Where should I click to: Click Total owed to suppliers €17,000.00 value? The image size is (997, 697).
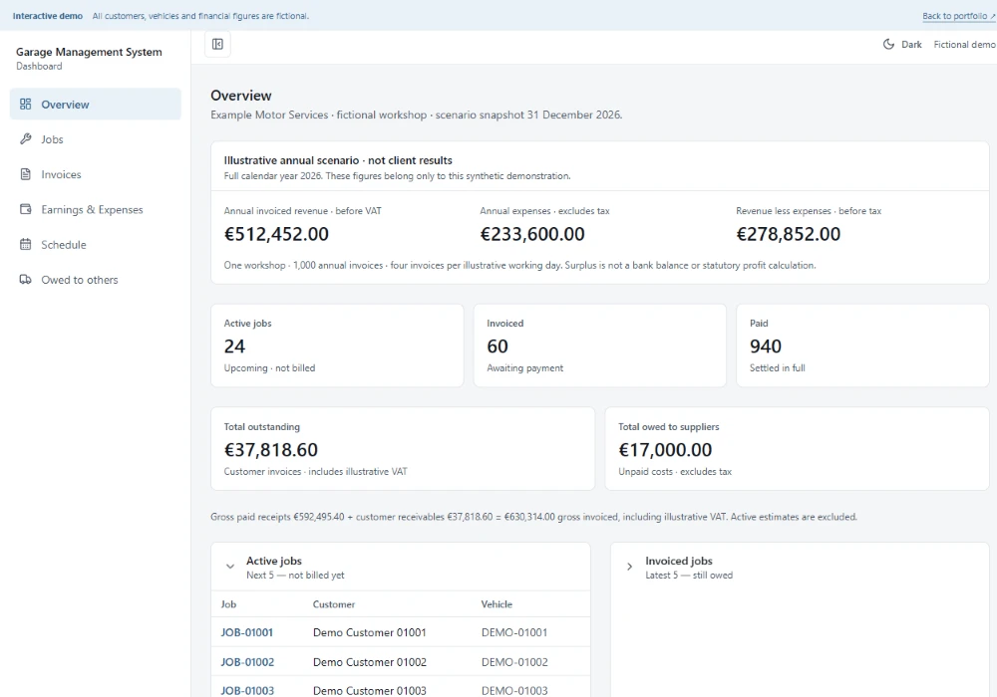[x=665, y=450]
